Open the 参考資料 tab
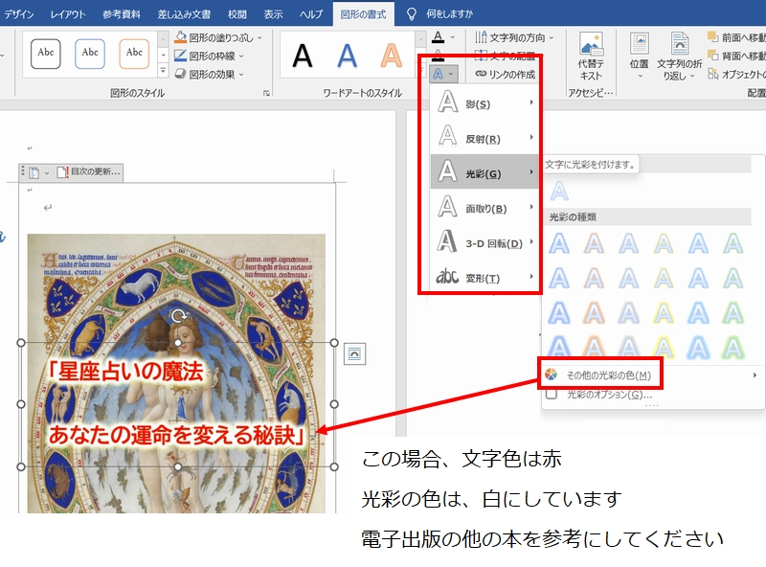Viewport: 766px width, 567px height. coord(122,14)
